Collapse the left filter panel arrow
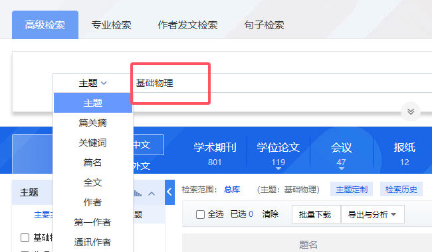Image resolution: width=432 pixels, height=252 pixels. coord(169,192)
